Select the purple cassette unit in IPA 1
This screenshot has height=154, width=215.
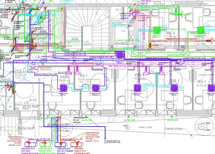click(211, 88)
